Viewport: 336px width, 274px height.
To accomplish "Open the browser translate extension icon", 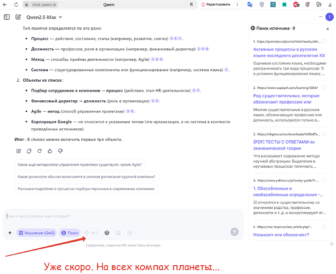I will click(250, 4).
